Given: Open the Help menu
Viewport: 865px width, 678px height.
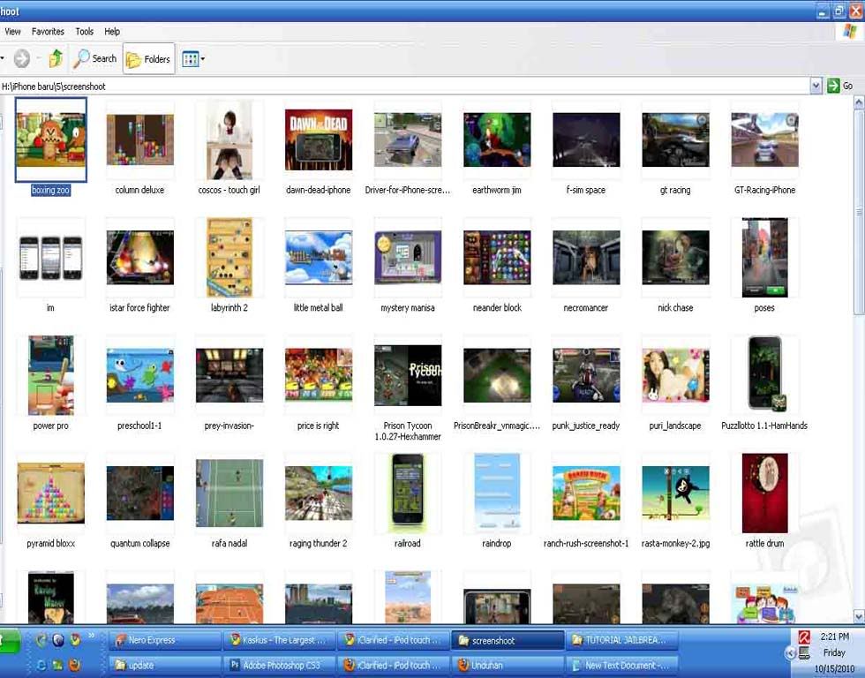Looking at the screenshot, I should (112, 32).
